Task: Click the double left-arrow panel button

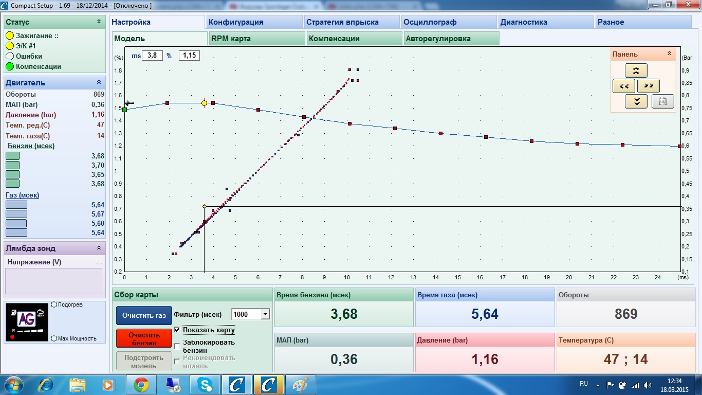Action: coord(624,86)
